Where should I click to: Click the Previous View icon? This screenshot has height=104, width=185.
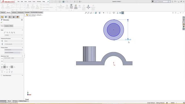(x=91, y=13)
